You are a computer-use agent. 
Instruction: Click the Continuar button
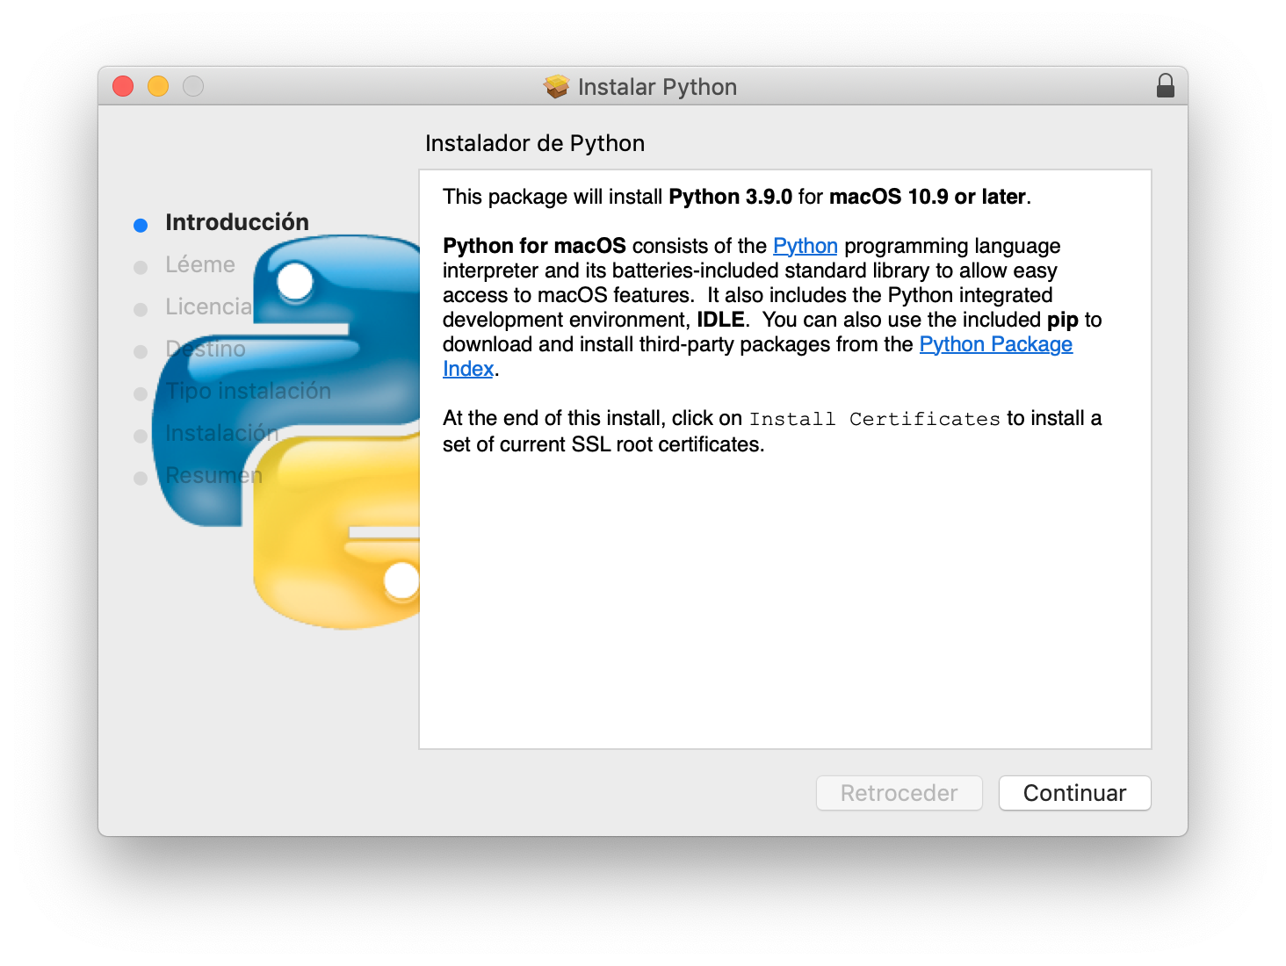(1074, 792)
